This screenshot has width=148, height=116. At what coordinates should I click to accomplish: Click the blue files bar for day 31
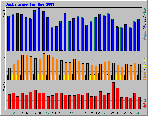point(139,36)
